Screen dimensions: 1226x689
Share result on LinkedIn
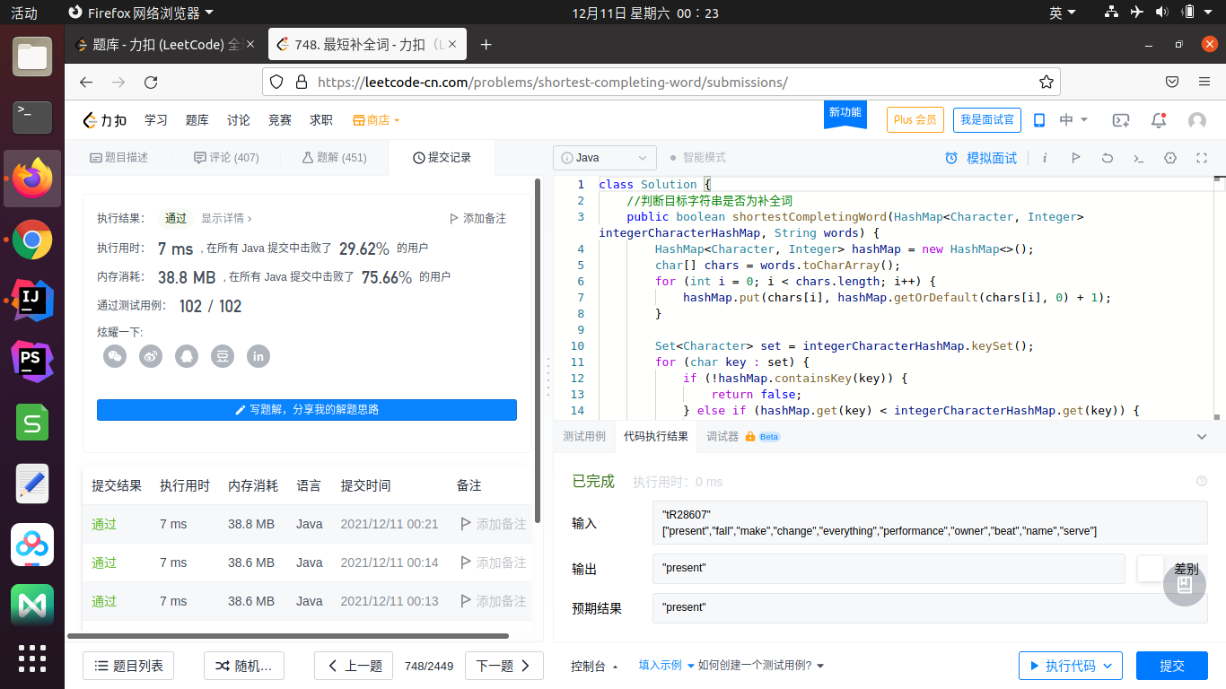(x=258, y=356)
